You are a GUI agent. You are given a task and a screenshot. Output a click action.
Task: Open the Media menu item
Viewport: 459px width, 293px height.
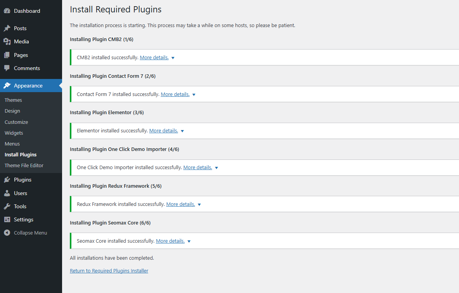pyautogui.click(x=21, y=41)
